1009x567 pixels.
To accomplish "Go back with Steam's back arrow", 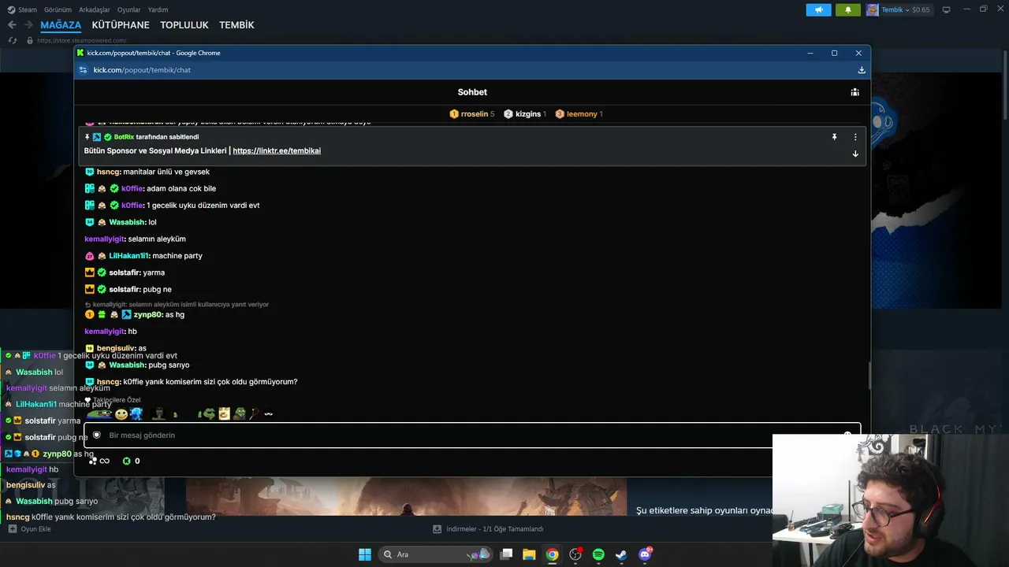I will coord(12,25).
